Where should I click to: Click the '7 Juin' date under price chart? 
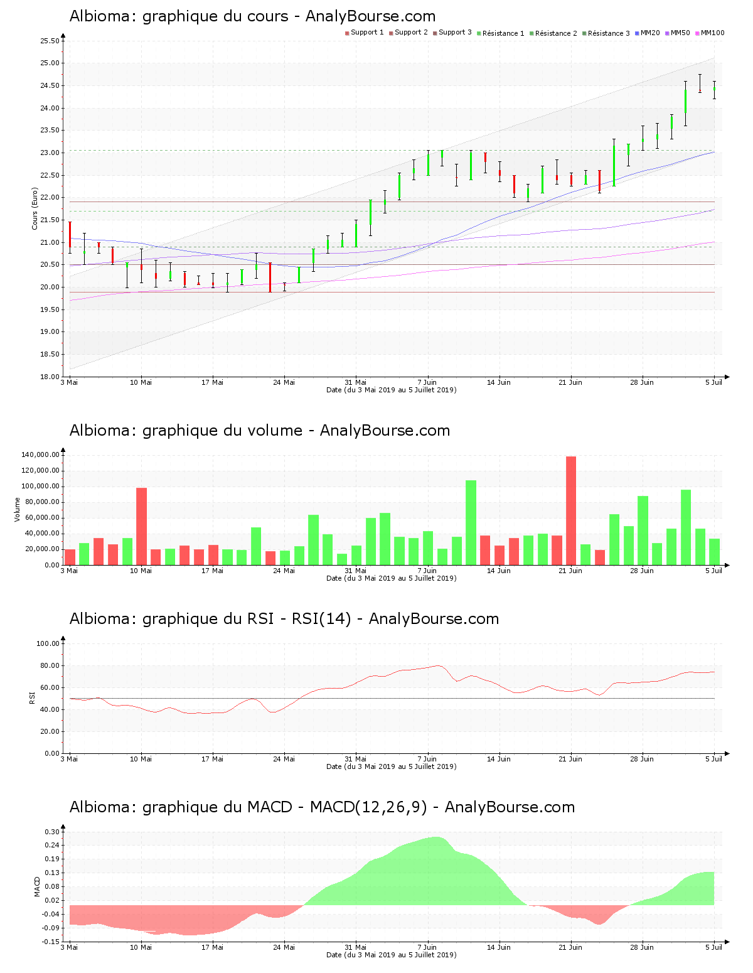pyautogui.click(x=427, y=382)
